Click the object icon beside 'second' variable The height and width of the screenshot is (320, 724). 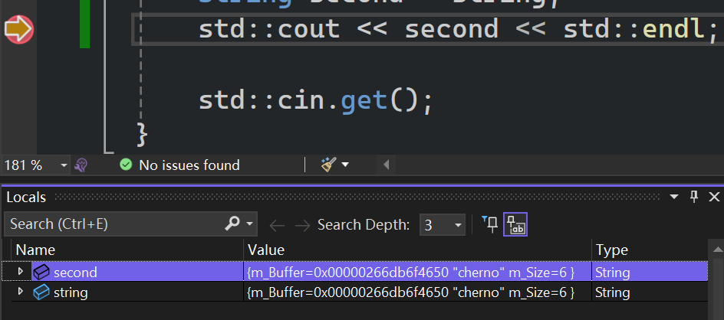(41, 272)
